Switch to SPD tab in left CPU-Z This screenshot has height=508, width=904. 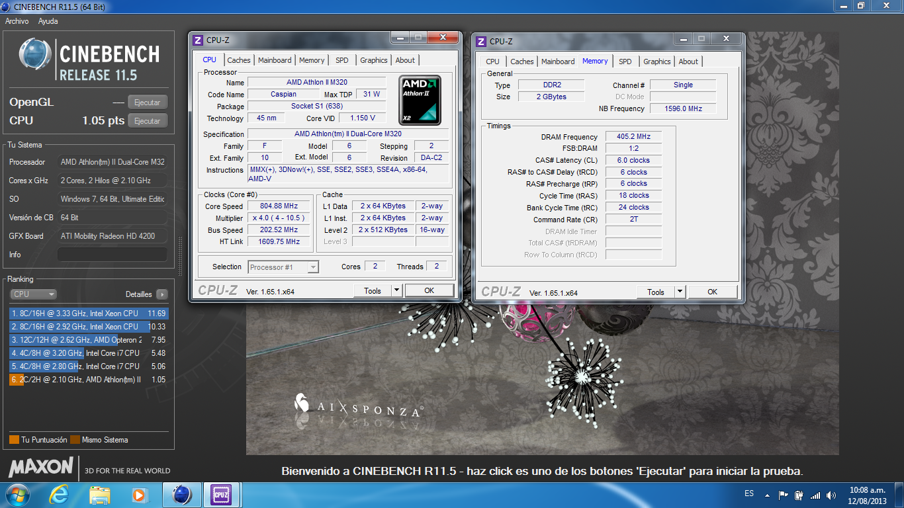click(341, 60)
